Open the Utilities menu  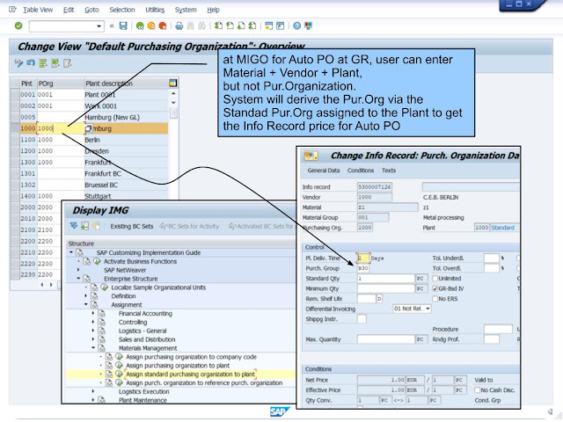[155, 10]
